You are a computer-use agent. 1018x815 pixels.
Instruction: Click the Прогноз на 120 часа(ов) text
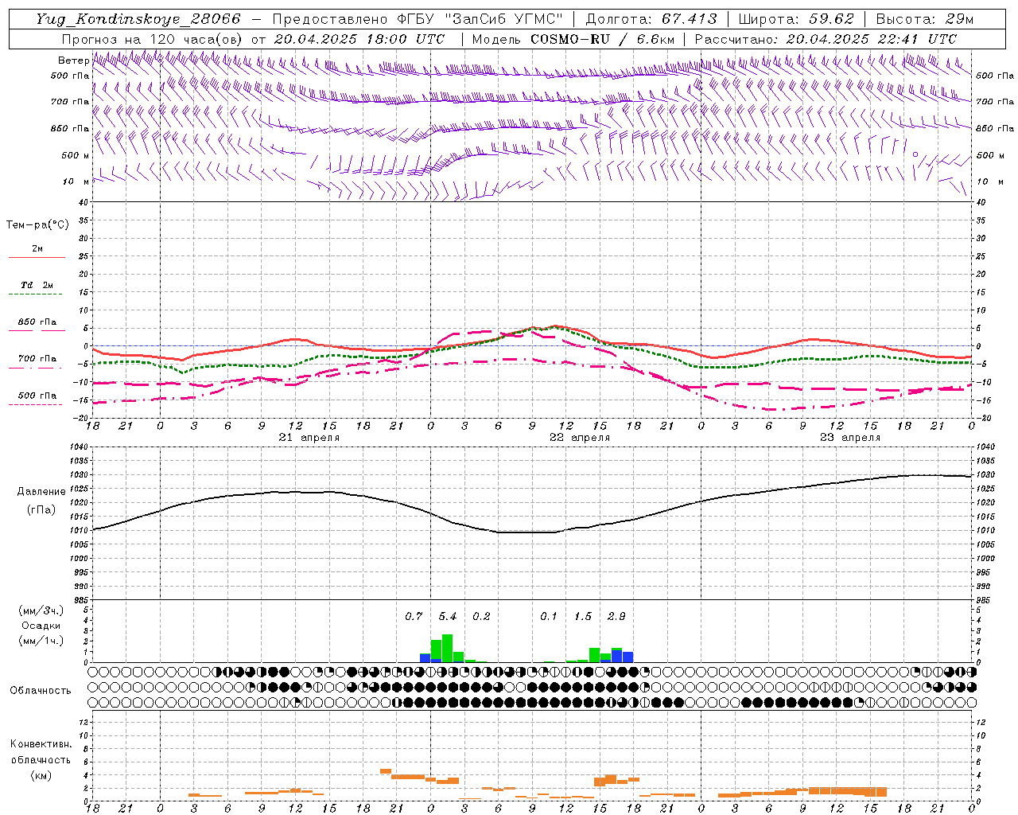(153, 39)
